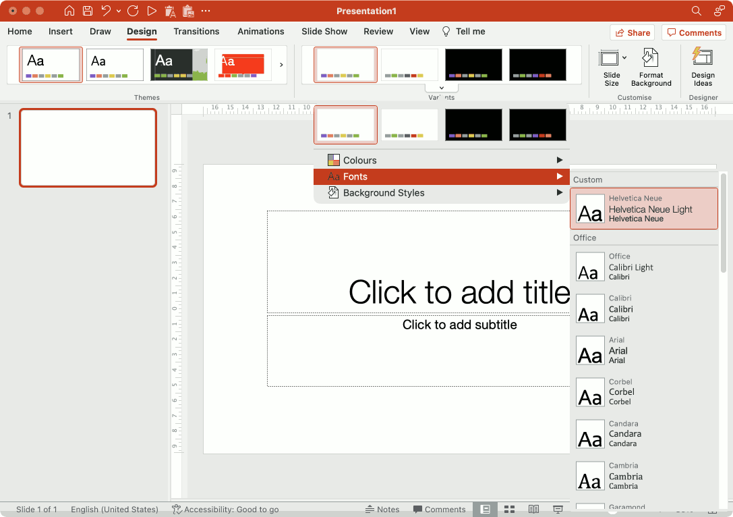Viewport: 733px width, 517px height.
Task: Switch to the Transitions tab
Action: [196, 32]
